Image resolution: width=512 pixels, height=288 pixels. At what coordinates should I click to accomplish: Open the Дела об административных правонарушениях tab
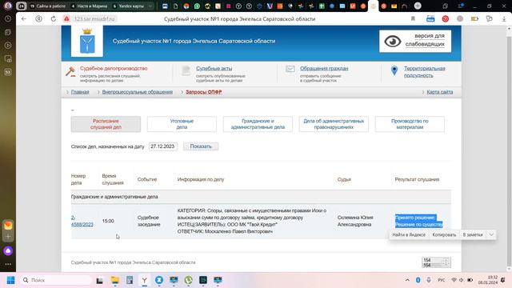pos(334,124)
